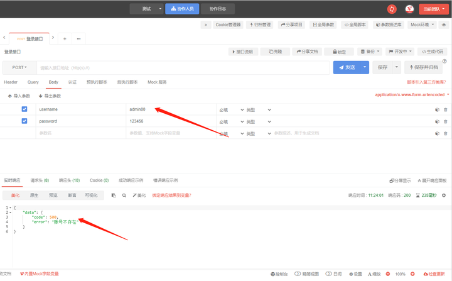
Task: Expand the 保存 save options arrow
Action: click(397, 68)
